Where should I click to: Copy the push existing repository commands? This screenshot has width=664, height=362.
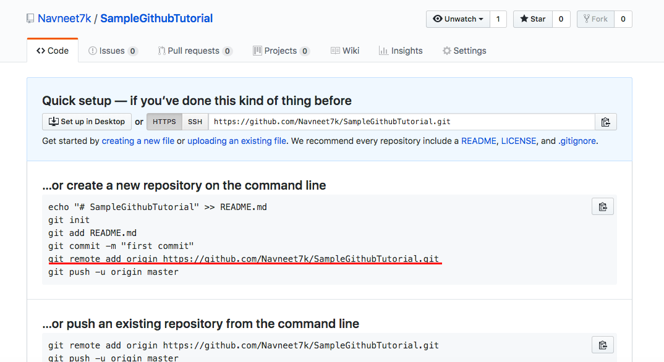pyautogui.click(x=603, y=345)
